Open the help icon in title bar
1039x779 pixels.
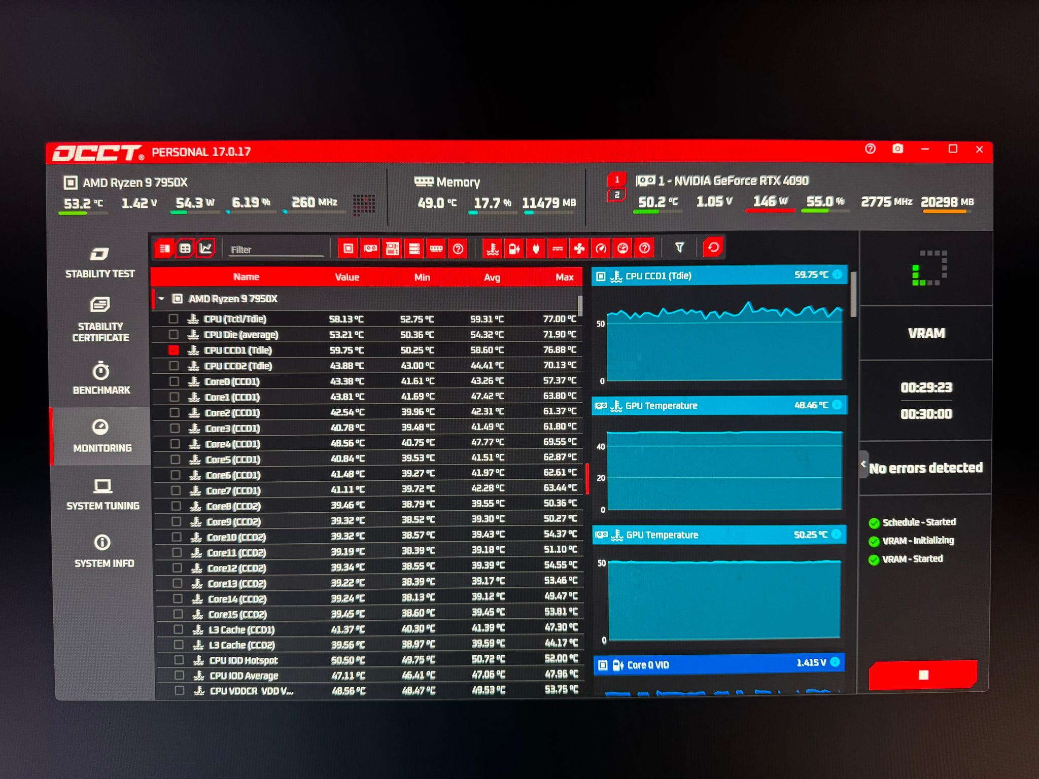tap(871, 149)
